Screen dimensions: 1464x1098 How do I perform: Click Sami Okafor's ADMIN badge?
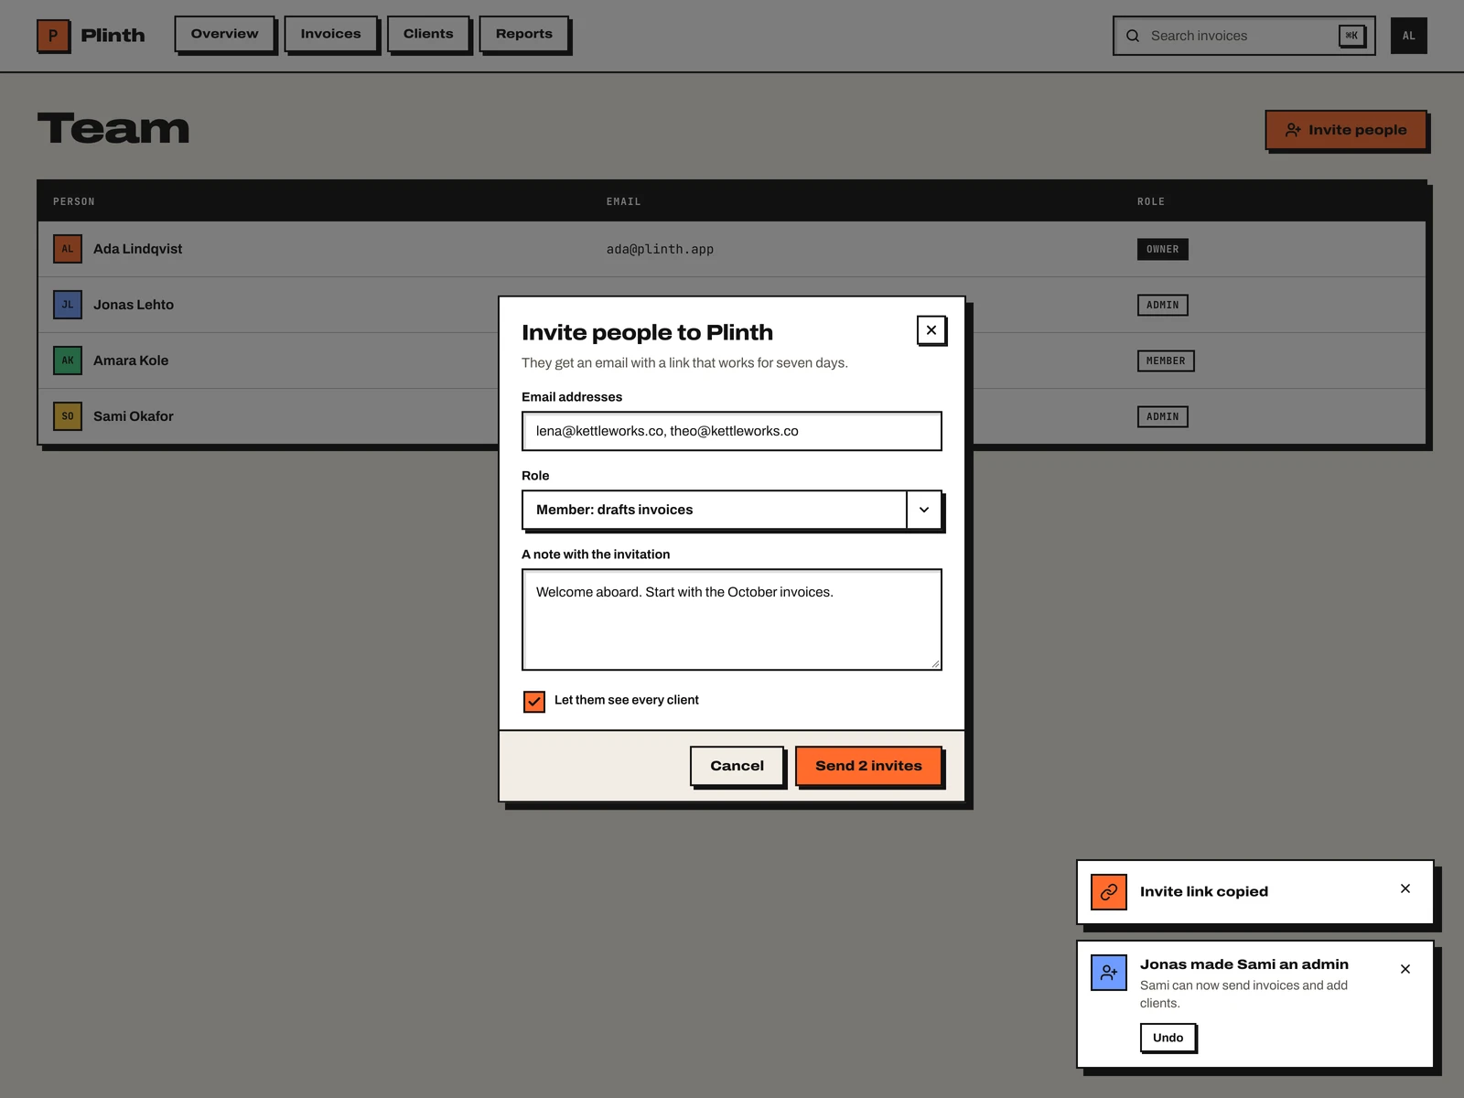click(x=1163, y=416)
